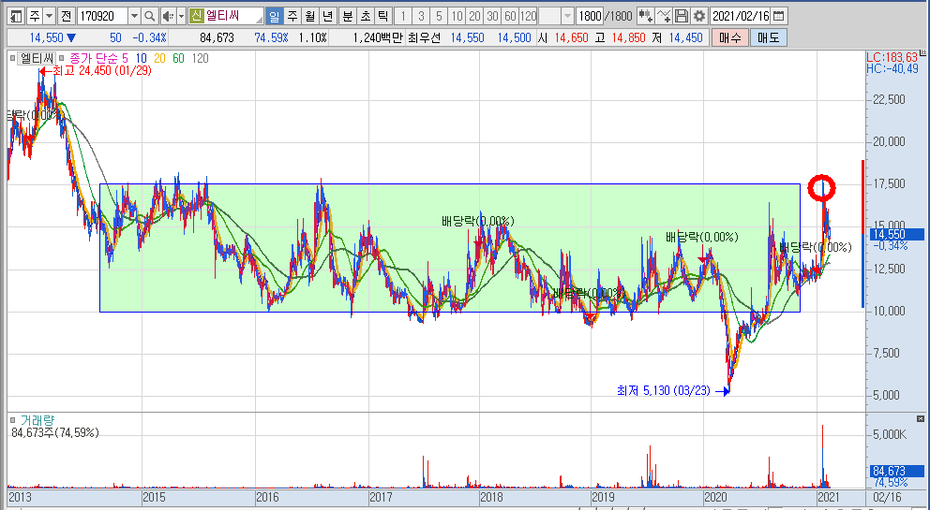Image resolution: width=930 pixels, height=510 pixels.
Task: Open the chart settings gear icon
Action: pyautogui.click(x=698, y=16)
